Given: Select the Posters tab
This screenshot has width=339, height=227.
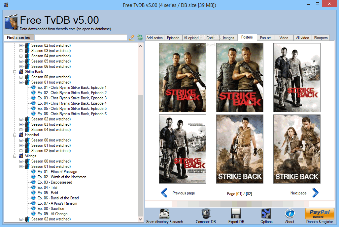Looking at the screenshot, I should click(247, 37).
